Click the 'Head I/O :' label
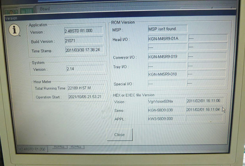 pos(121,40)
